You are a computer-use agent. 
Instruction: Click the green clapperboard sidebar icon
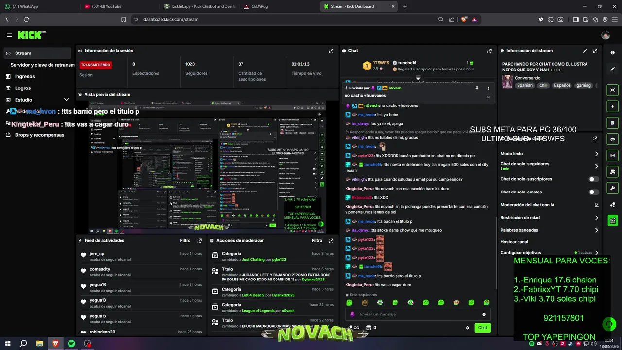click(x=613, y=221)
